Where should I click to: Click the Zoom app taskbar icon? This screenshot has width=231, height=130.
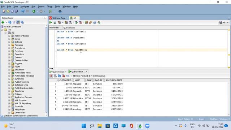pyautogui.click(x=147, y=126)
